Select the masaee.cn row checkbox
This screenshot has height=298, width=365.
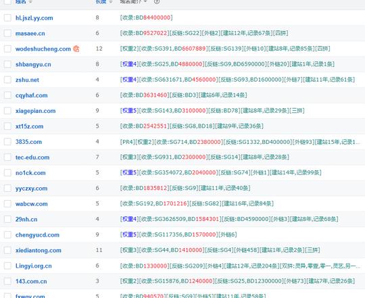[x=7, y=33]
